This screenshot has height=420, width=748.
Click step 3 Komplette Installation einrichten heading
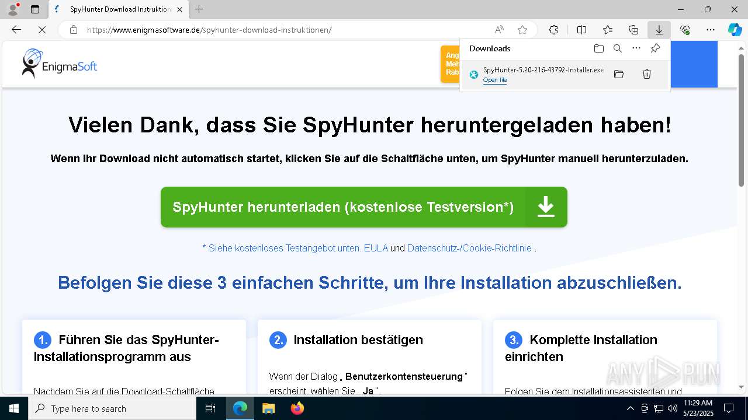coord(581,348)
